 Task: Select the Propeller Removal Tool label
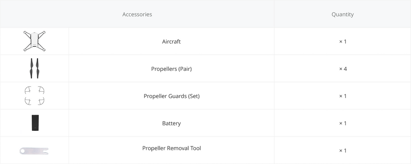tap(171, 148)
